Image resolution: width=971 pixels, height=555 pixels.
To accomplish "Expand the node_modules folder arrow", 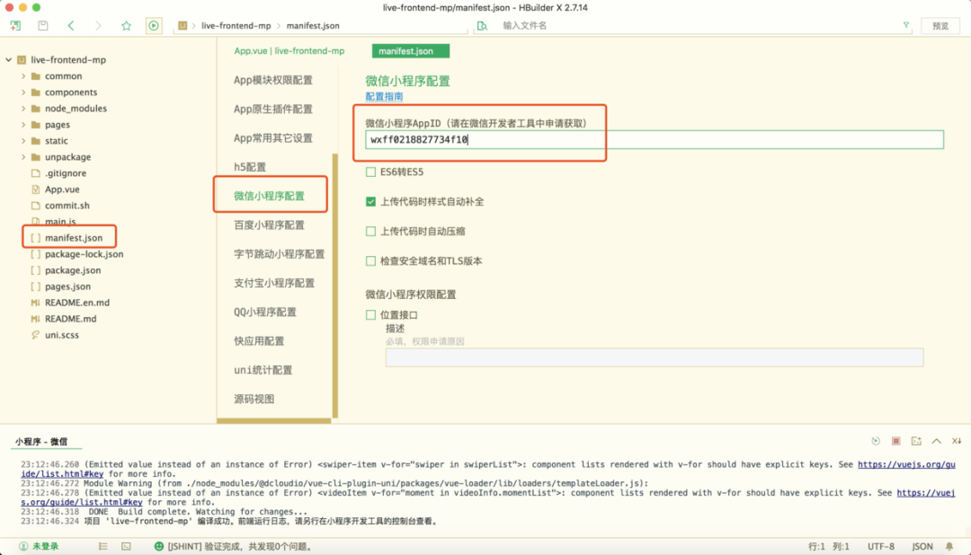I will click(x=23, y=109).
